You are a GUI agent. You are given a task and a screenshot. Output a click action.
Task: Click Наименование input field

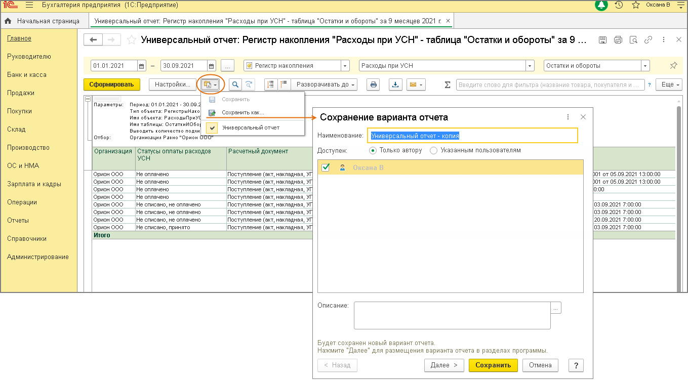pos(472,136)
